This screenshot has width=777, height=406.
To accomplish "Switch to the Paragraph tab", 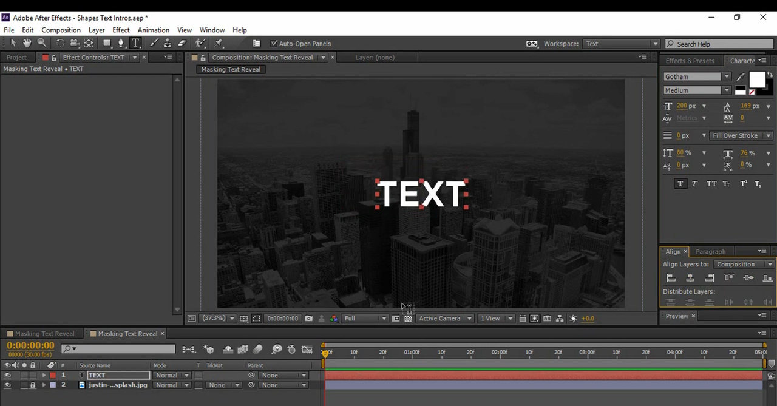I will click(x=710, y=251).
